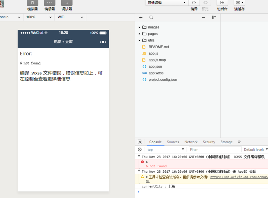Expand the '6 not found' error details arrow

147,162
